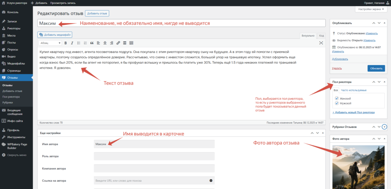Click the Добавить отзыв button beside the title

(97, 13)
